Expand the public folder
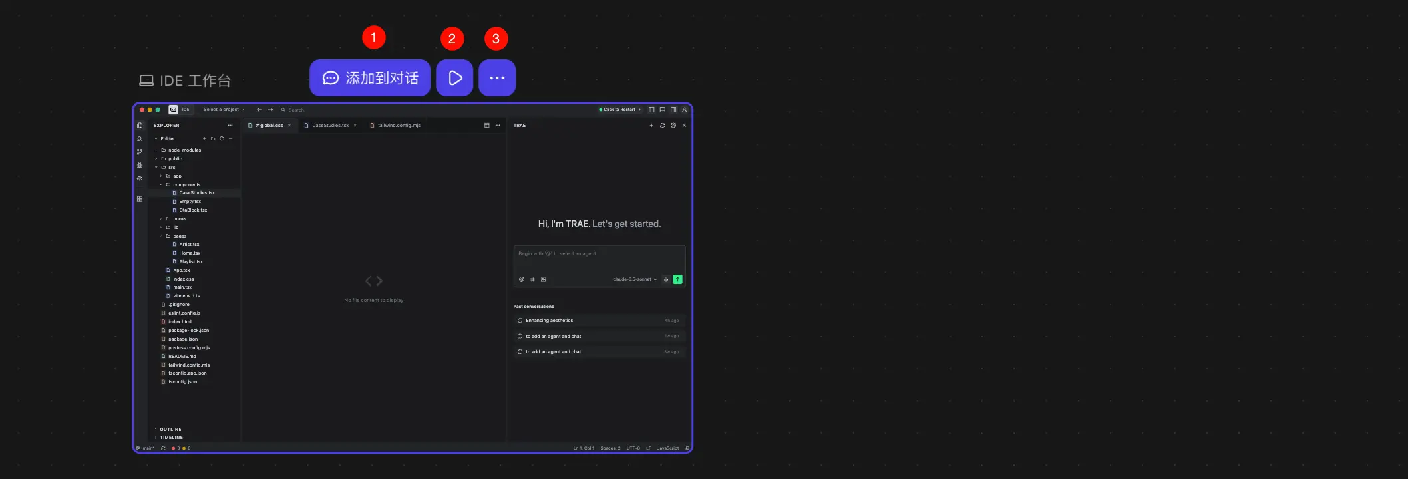1408x479 pixels. (x=156, y=159)
